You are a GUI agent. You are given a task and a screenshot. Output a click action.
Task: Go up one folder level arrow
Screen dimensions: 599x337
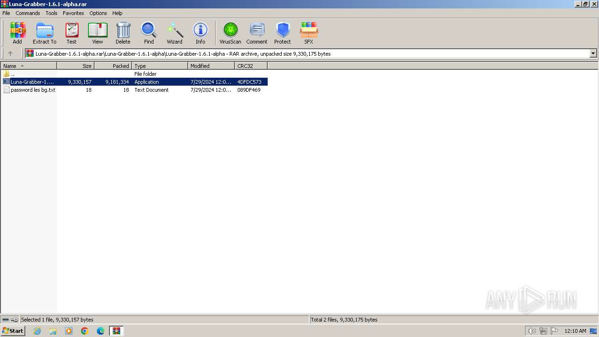tap(10, 53)
